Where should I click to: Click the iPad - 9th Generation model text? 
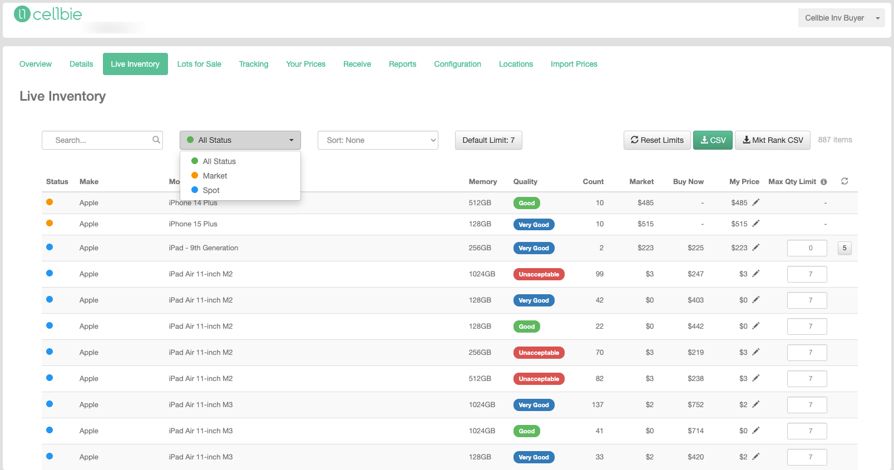(204, 248)
